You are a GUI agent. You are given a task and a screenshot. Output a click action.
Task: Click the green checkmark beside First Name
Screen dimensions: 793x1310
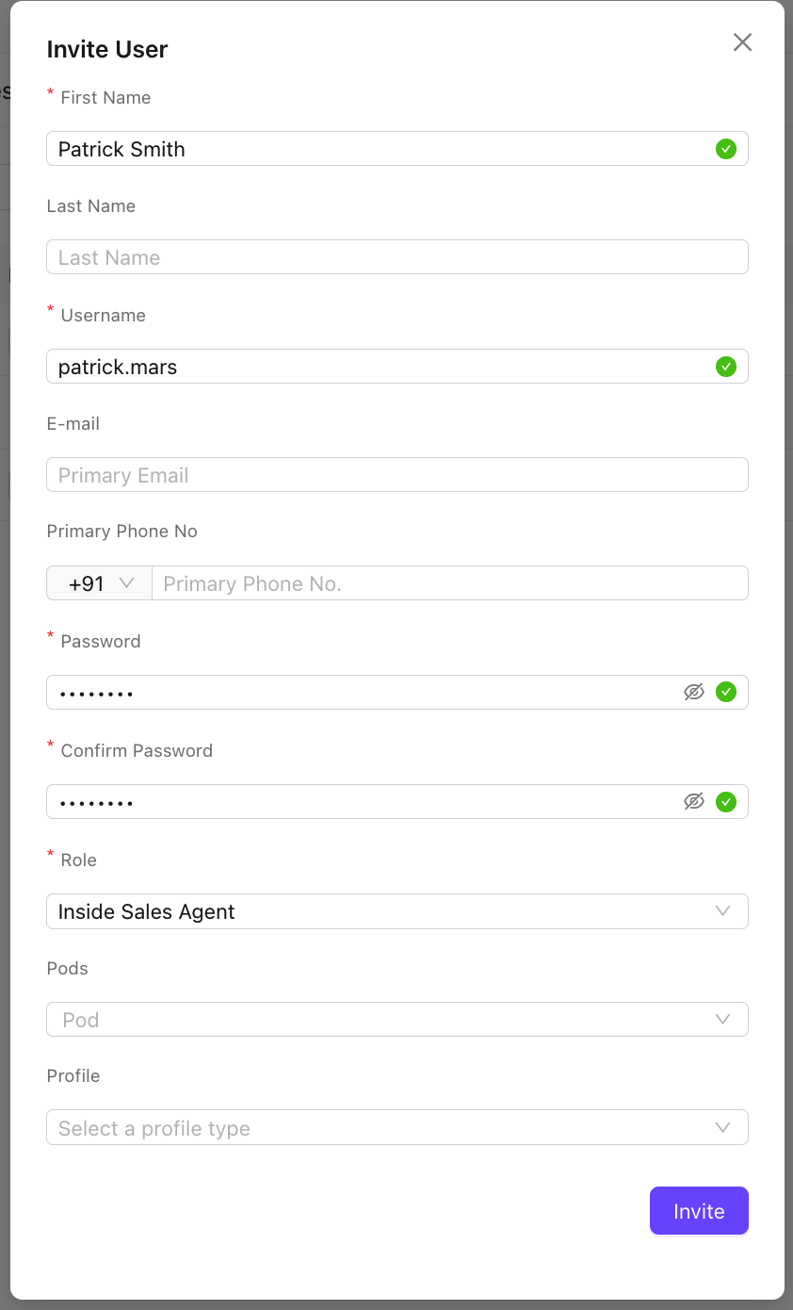coord(726,148)
